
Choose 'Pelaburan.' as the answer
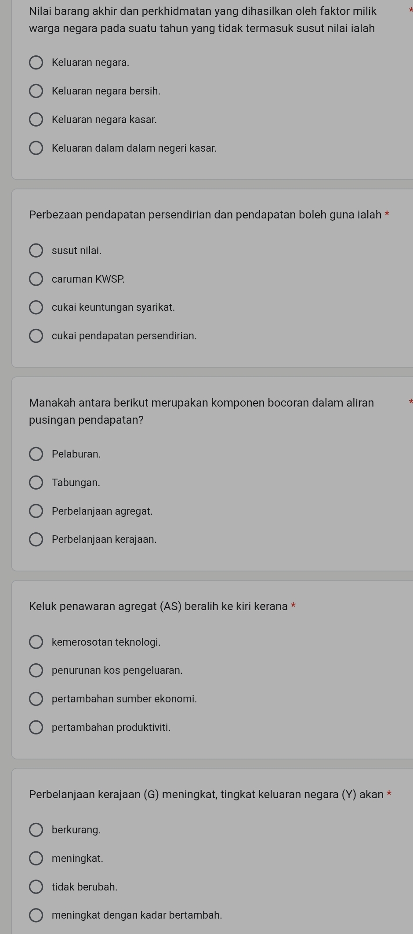(x=36, y=454)
